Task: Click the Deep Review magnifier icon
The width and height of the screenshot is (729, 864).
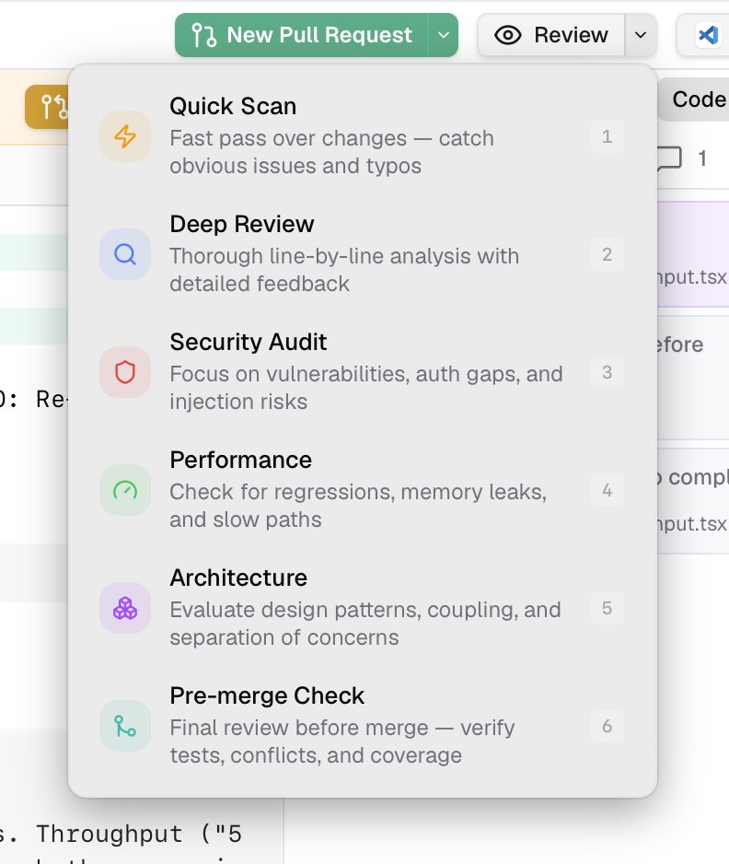Action: pyautogui.click(x=125, y=254)
